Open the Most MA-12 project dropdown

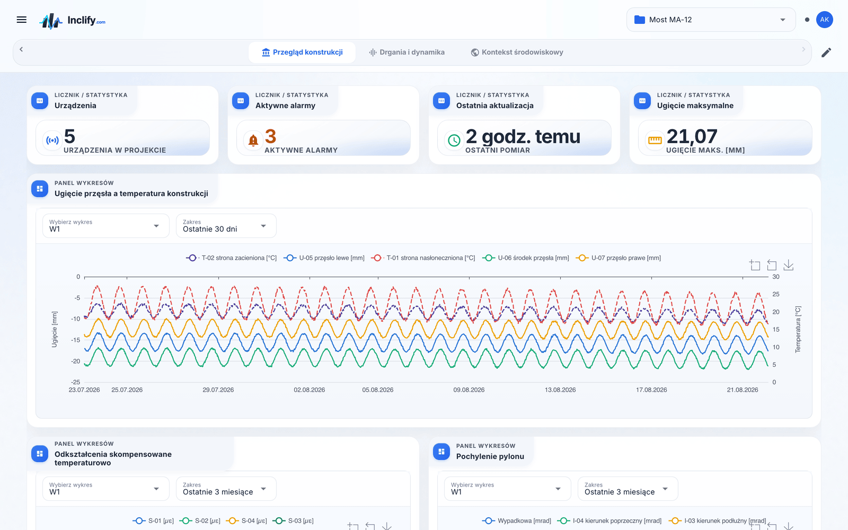(711, 20)
